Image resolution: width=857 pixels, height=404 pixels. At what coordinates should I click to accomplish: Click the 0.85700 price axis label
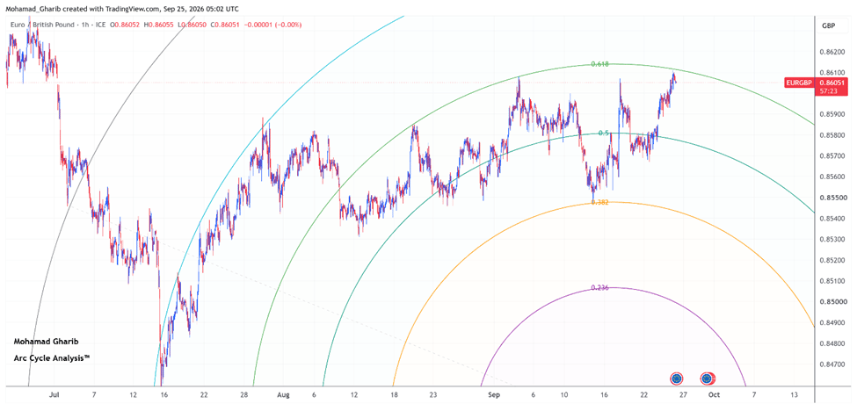pos(832,156)
